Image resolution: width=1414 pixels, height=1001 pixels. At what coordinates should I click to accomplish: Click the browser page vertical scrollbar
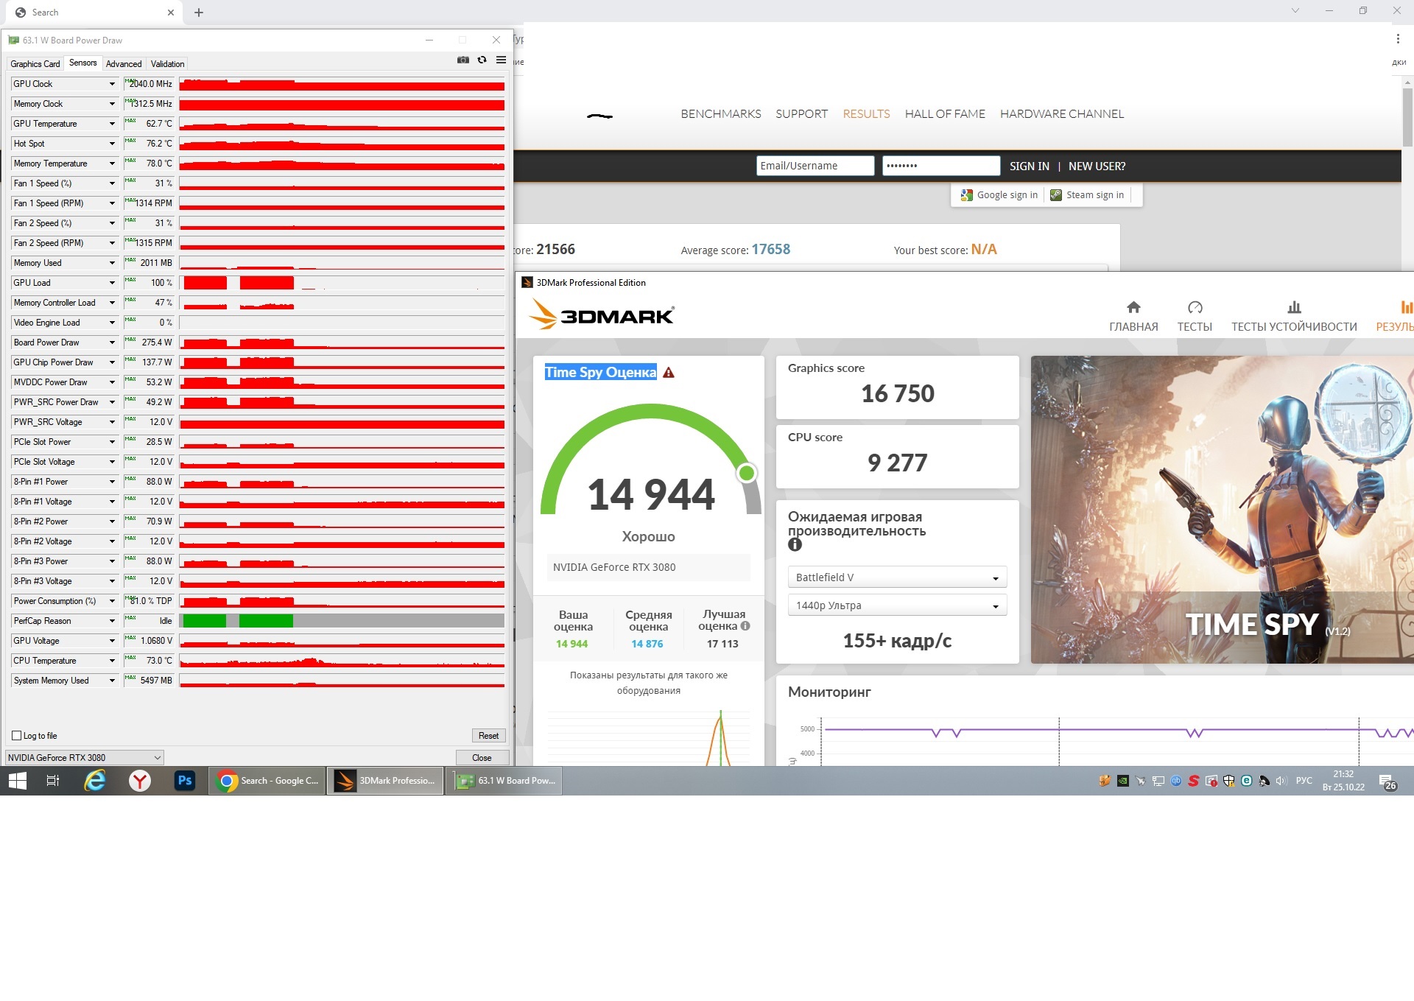click(x=1407, y=118)
